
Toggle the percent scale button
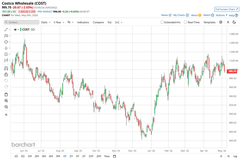[x=228, y=156]
